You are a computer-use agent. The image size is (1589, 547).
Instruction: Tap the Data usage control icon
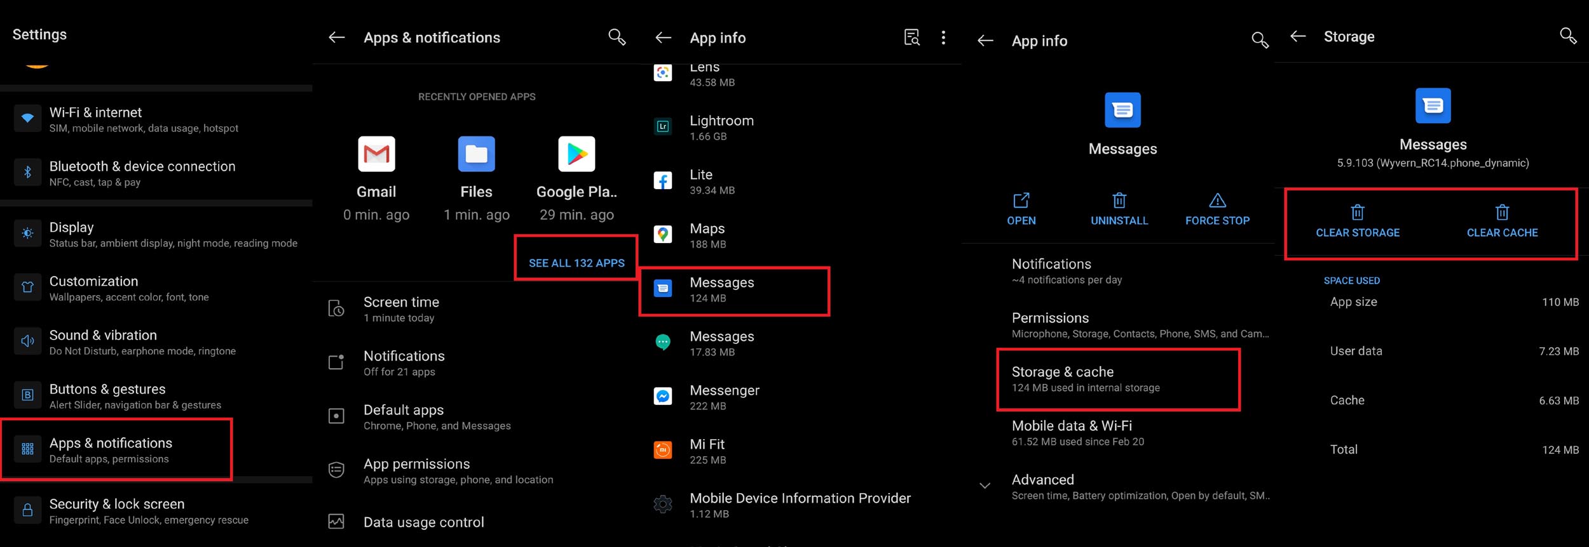click(x=336, y=522)
